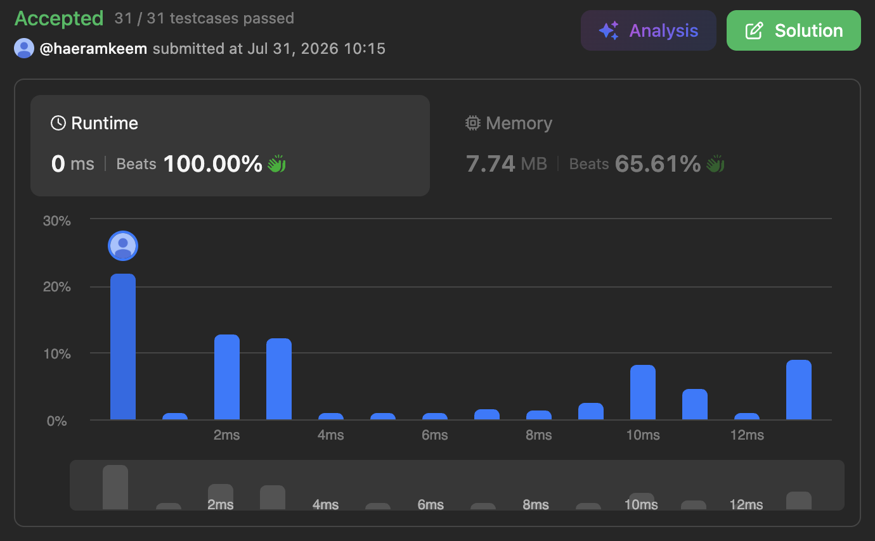Viewport: 875px width, 541px height.
Task: Click the 6ms region in the range slider
Action: pyautogui.click(x=431, y=505)
